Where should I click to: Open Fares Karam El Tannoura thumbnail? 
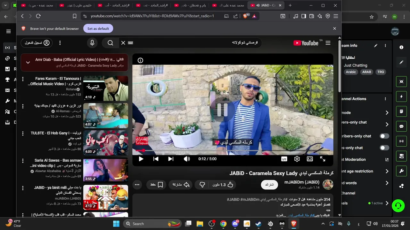pyautogui.click(x=106, y=88)
